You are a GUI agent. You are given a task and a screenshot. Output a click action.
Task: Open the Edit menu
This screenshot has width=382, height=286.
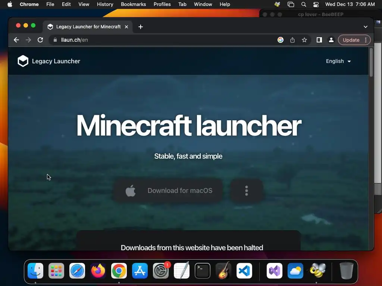point(66,4)
